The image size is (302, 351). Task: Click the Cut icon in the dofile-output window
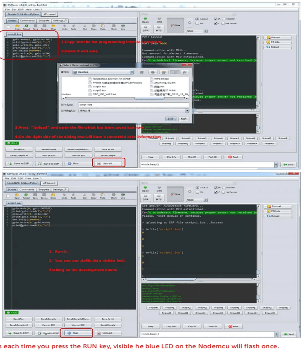tap(85, 195)
